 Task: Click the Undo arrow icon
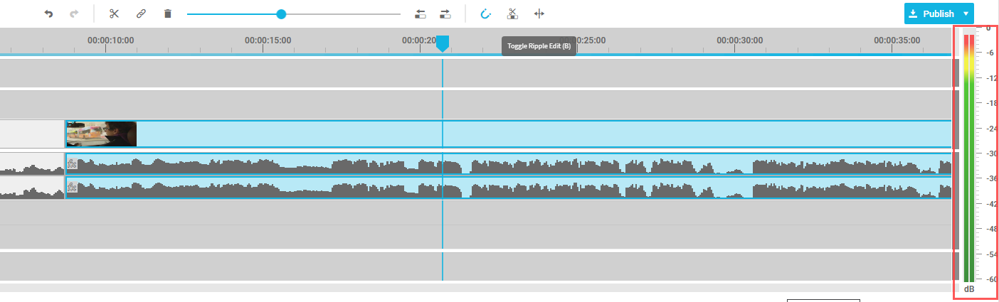point(48,14)
